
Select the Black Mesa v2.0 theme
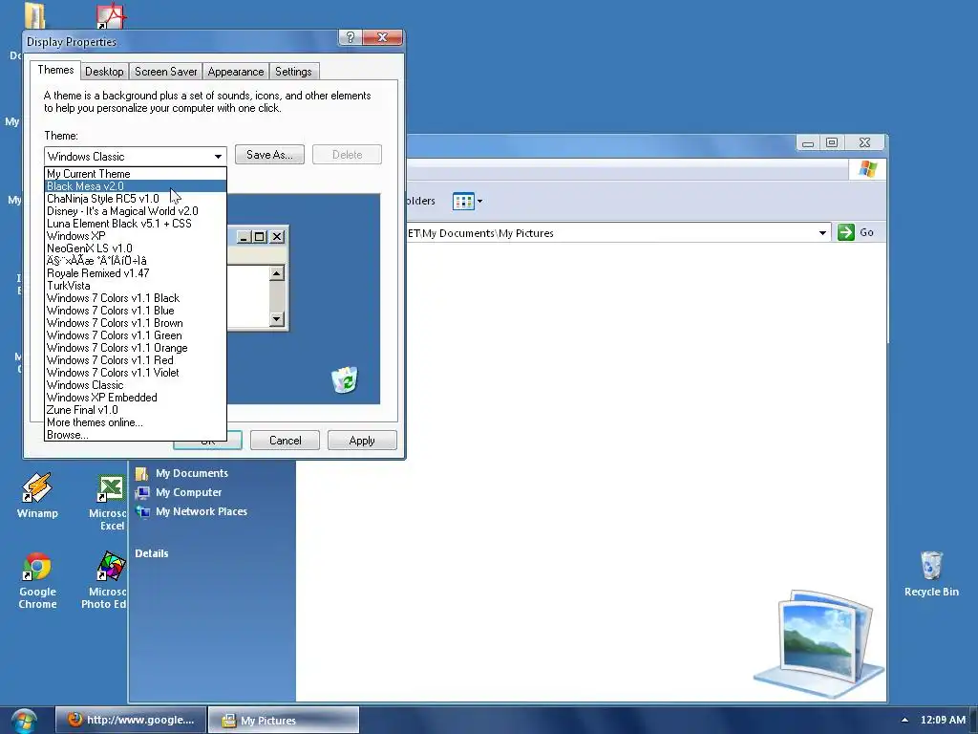(136, 186)
